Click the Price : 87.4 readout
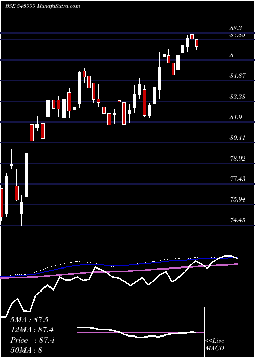255x358 pixels. 33,340
